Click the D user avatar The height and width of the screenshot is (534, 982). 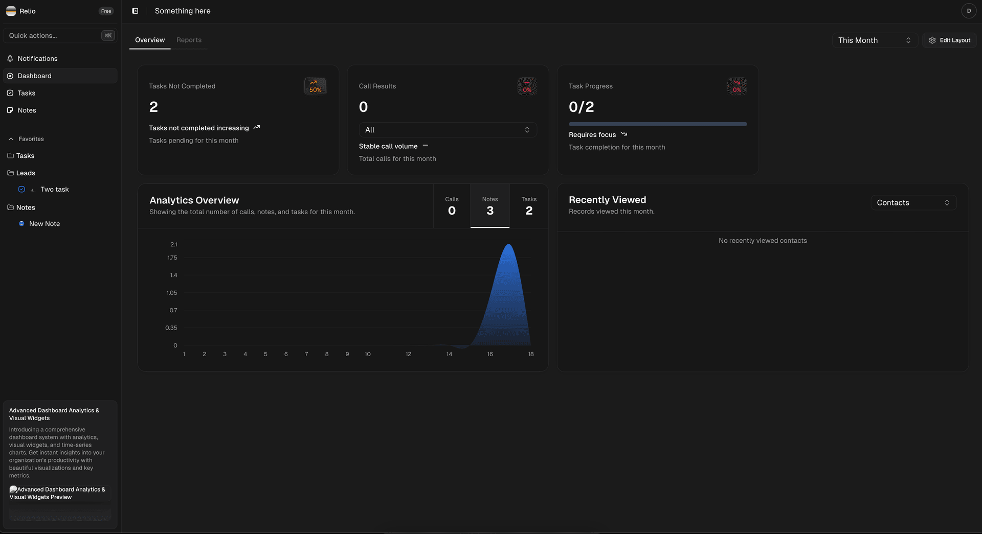coord(969,10)
